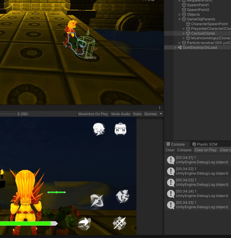Click the PlayerbleCharacter(Clone) cube icon
Image resolution: width=231 pixels, height=238 pixels.
(188, 29)
